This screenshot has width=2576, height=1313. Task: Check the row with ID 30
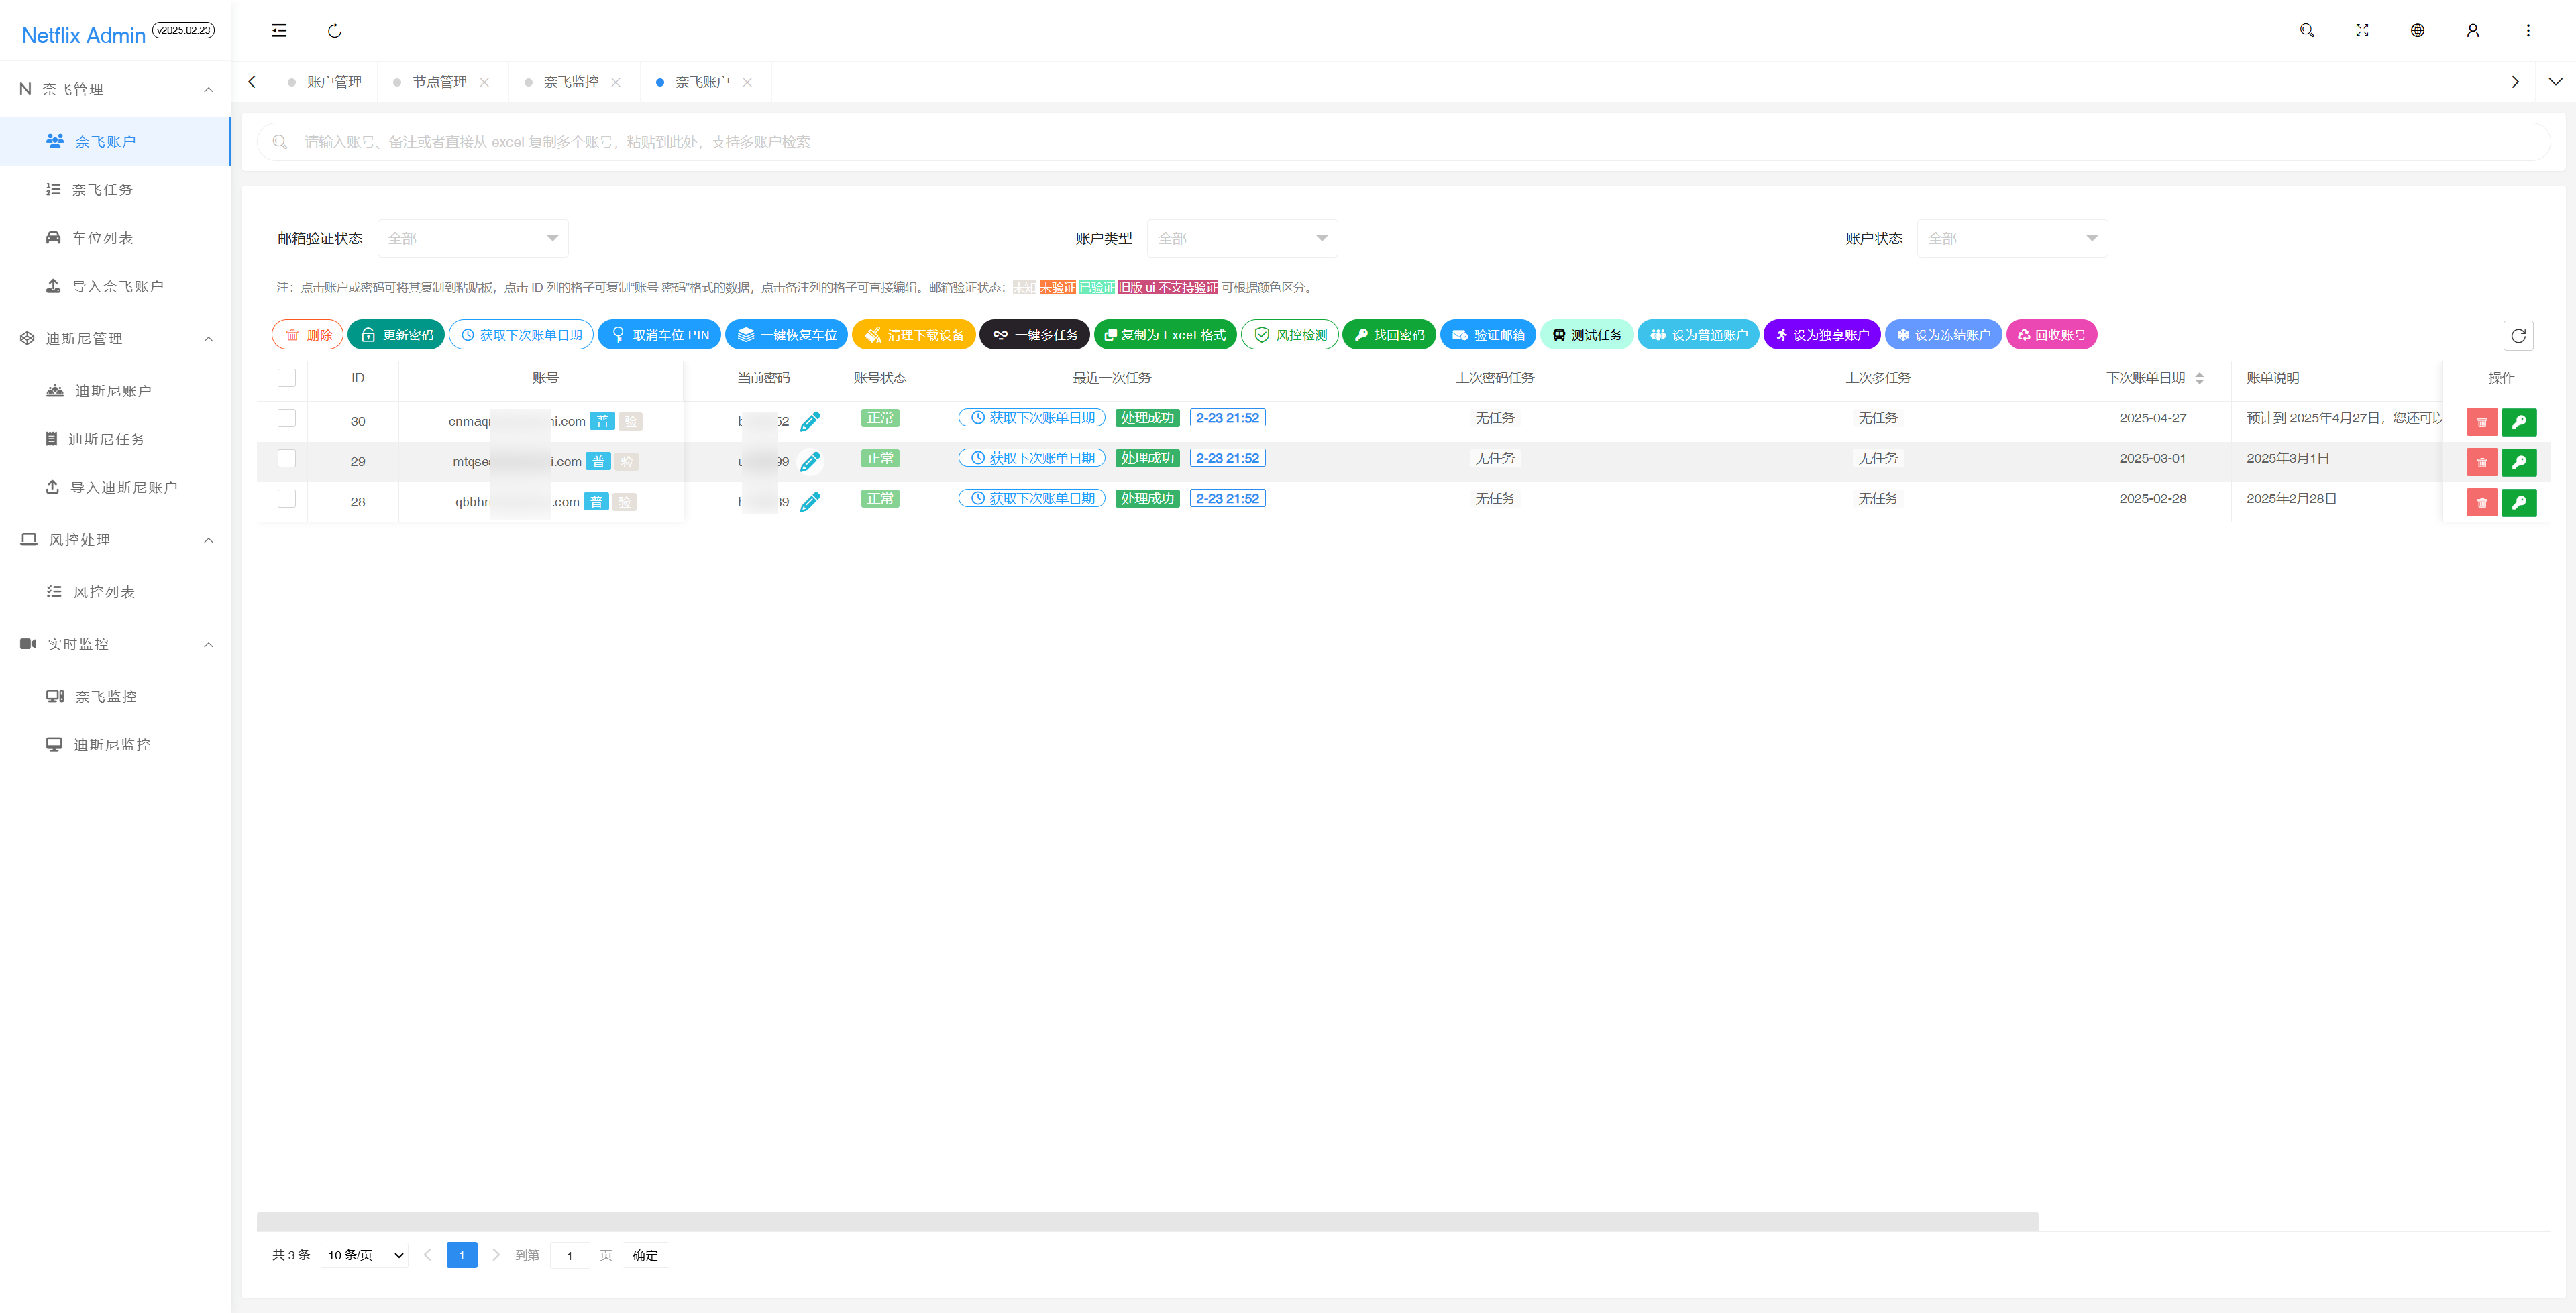(287, 418)
